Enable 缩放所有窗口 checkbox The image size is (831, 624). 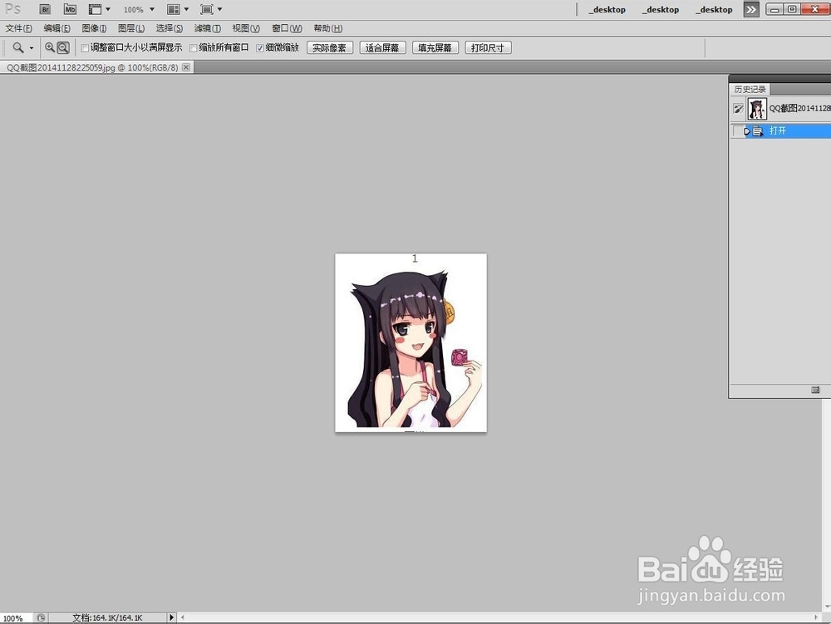194,48
